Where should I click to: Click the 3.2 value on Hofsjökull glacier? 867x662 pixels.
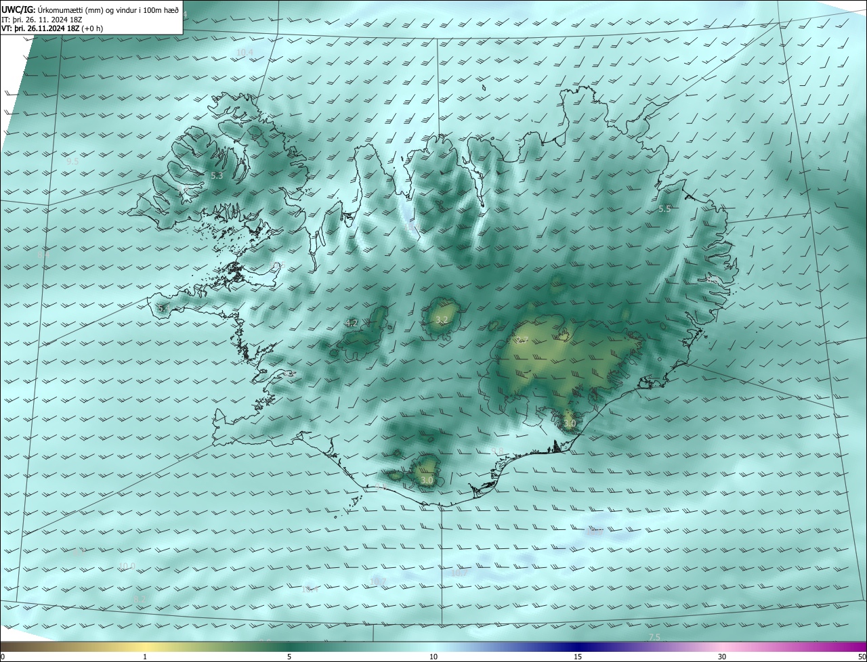tap(442, 319)
